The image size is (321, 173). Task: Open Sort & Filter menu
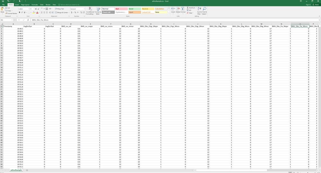click(200, 11)
